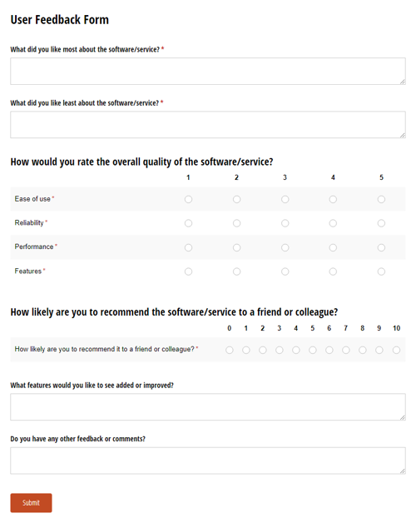The width and height of the screenshot is (416, 523).
Task: Choose 10 on the recommendation scale
Action: coord(396,350)
